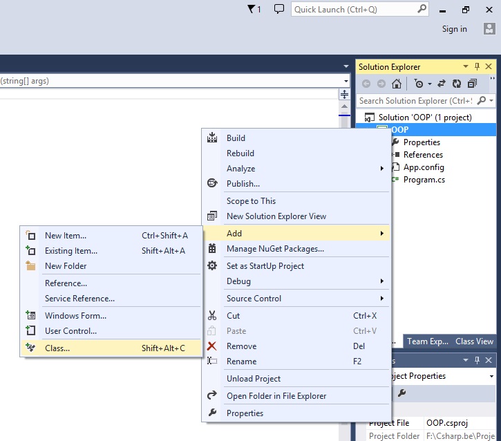Viewport: 501px width, 441px height.
Task: Close the Properties panel
Action: [x=489, y=360]
